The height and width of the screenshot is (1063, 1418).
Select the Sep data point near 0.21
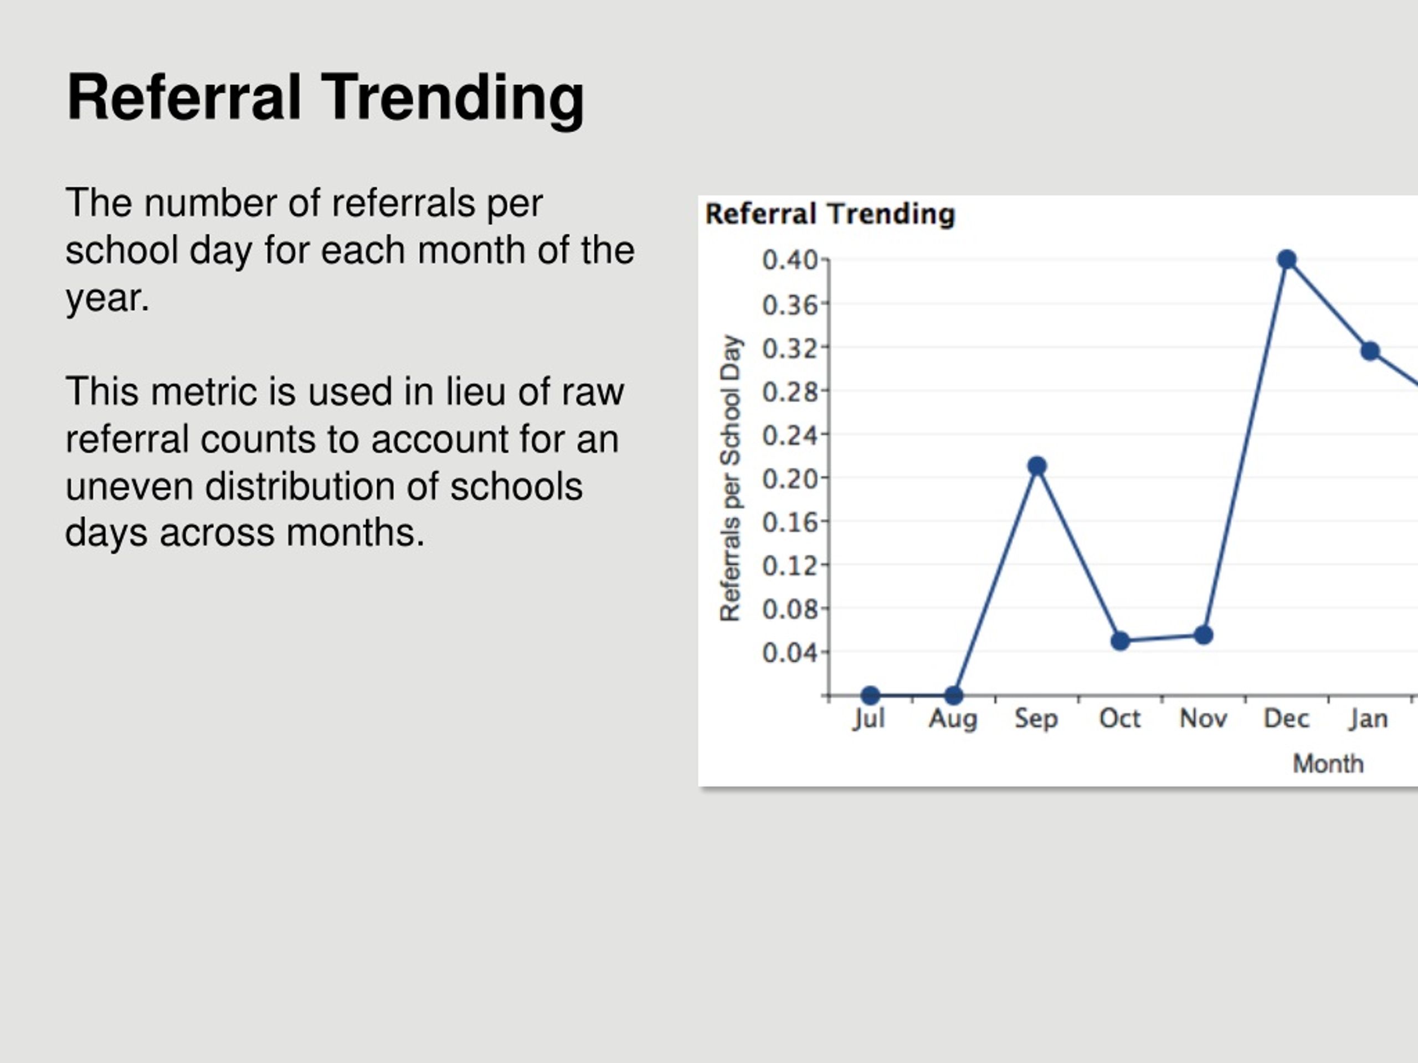point(1036,466)
